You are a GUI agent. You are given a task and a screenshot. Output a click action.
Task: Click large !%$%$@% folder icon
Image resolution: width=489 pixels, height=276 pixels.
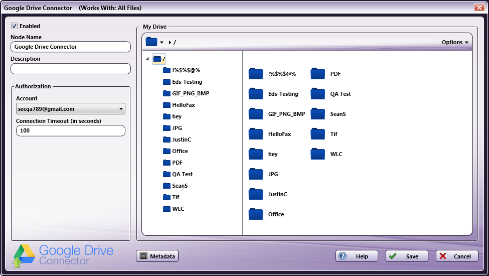(256, 74)
